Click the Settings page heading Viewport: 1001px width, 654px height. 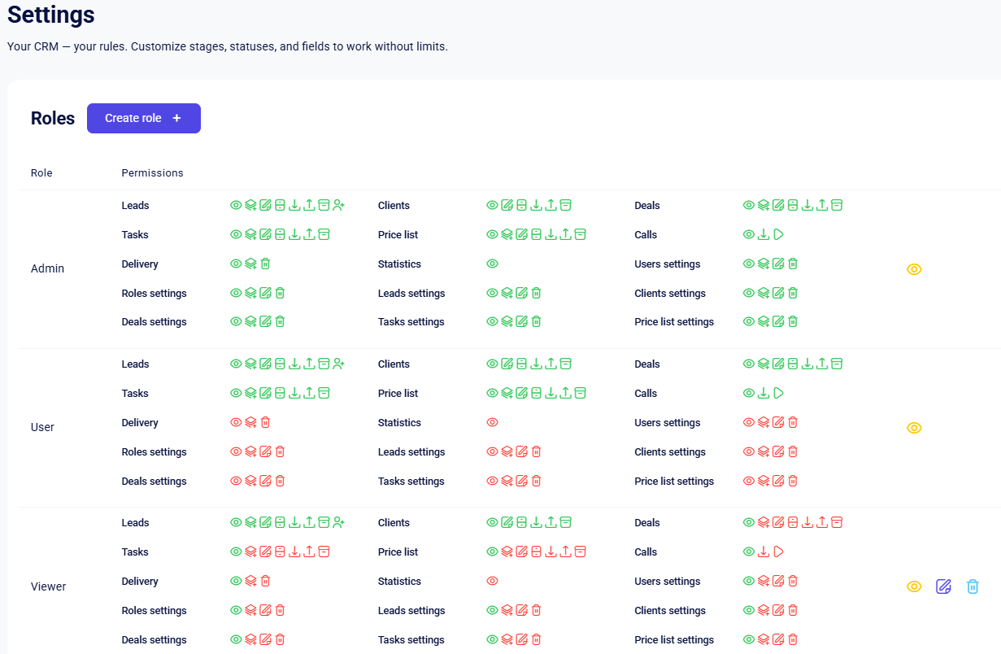tap(50, 15)
